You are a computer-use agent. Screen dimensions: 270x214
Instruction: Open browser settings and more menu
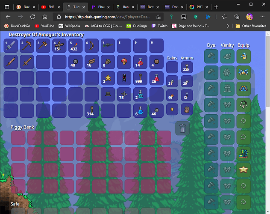click(x=262, y=17)
